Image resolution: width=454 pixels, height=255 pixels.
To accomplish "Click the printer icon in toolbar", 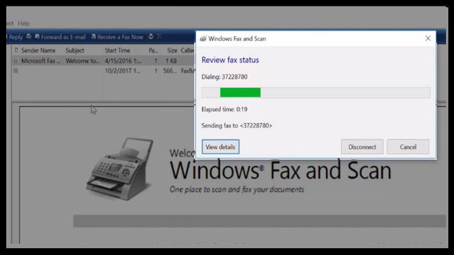I will click(151, 36).
